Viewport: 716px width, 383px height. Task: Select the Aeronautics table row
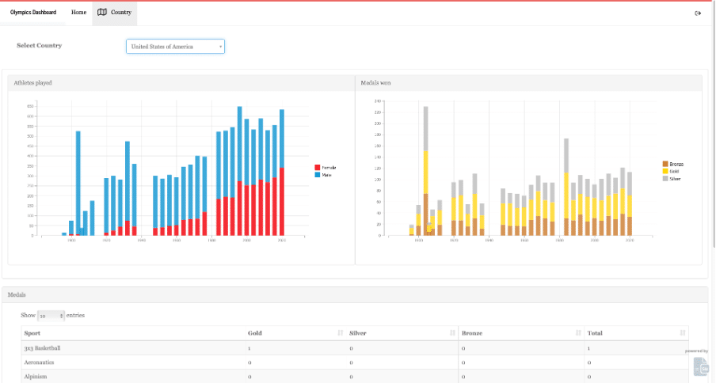click(x=355, y=362)
